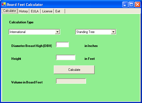Switch to the Calculator tab

pos(10,11)
